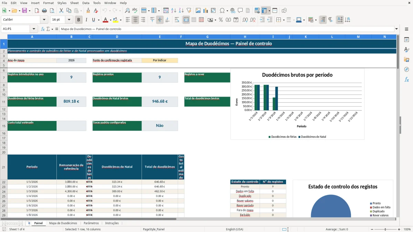Format cells as percent

(221, 20)
